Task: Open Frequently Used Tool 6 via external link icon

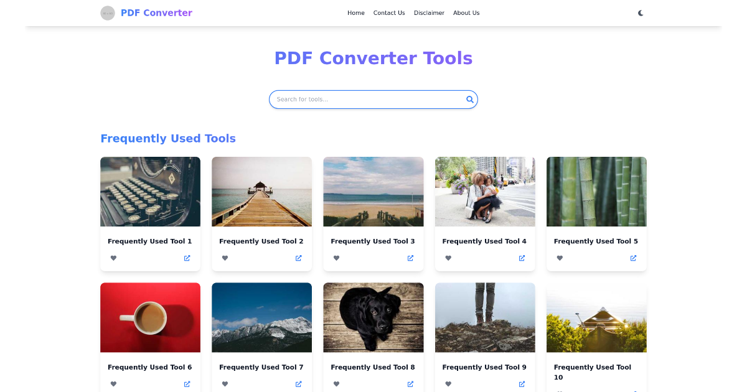Action: [x=186, y=384]
